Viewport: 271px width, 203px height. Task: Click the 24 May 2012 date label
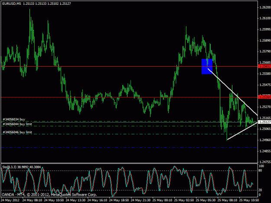[10, 200]
